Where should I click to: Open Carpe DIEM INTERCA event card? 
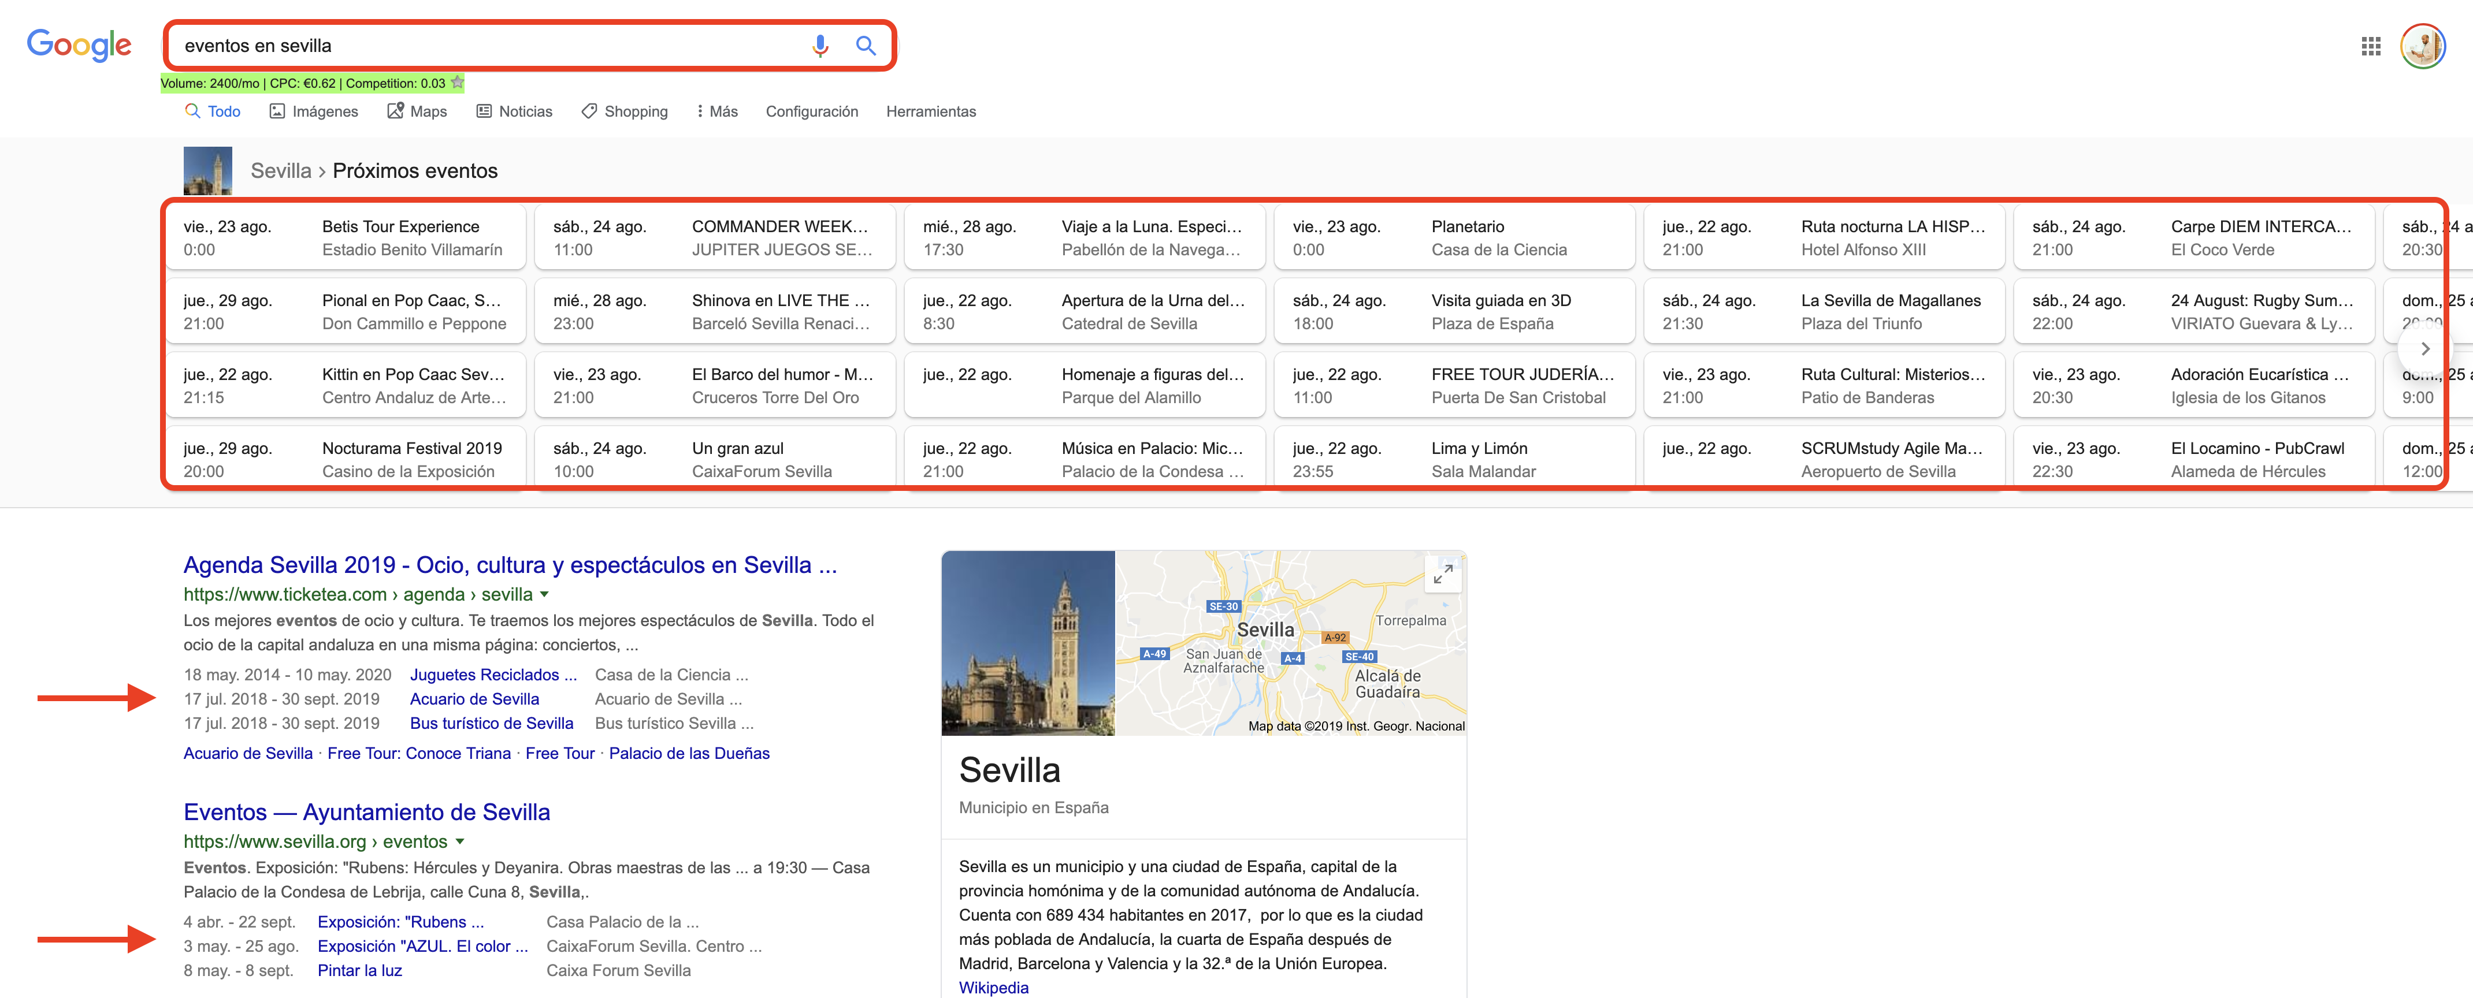[x=2194, y=238]
